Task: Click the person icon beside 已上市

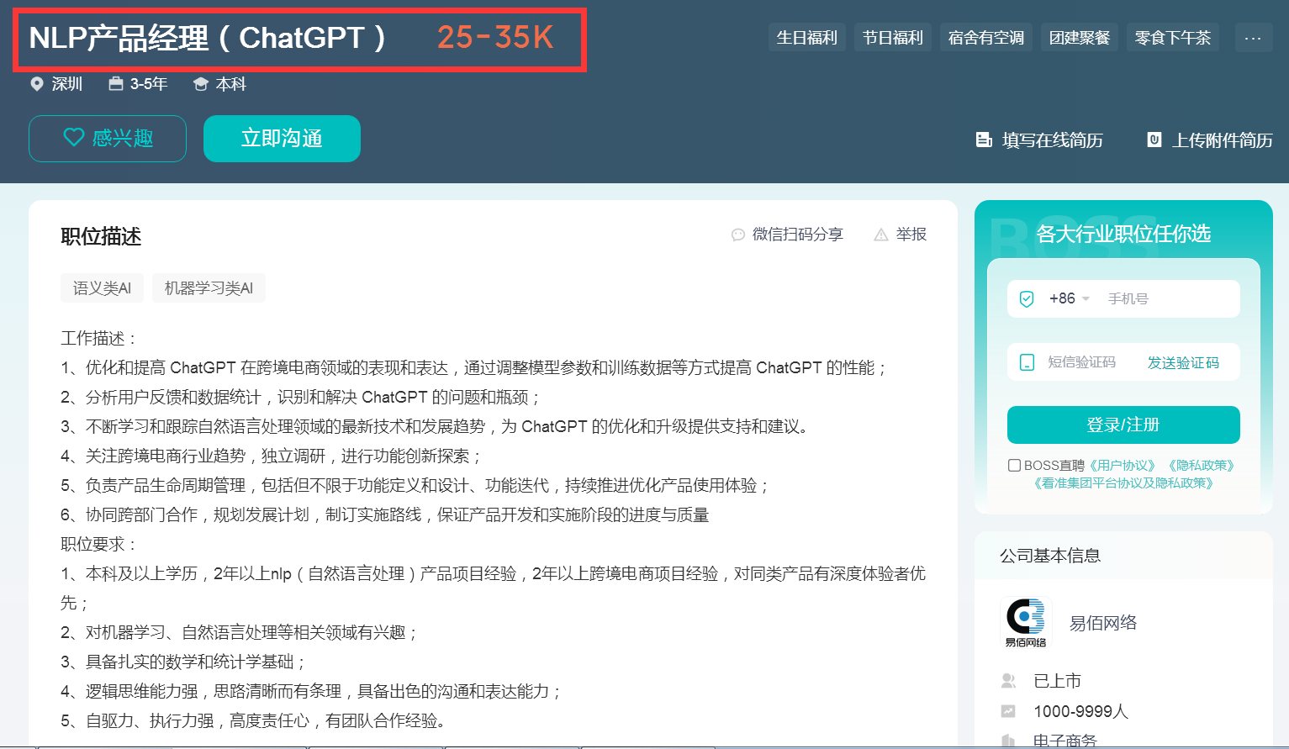Action: pos(1008,680)
